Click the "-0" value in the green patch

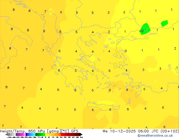pos(141,31)
